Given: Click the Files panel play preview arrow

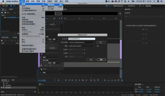Looking at the screenshot, I should [x=15, y=33].
